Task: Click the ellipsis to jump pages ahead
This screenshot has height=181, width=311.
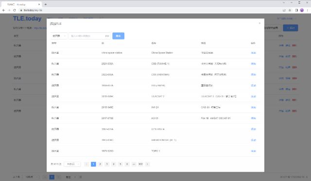Action: [134, 164]
